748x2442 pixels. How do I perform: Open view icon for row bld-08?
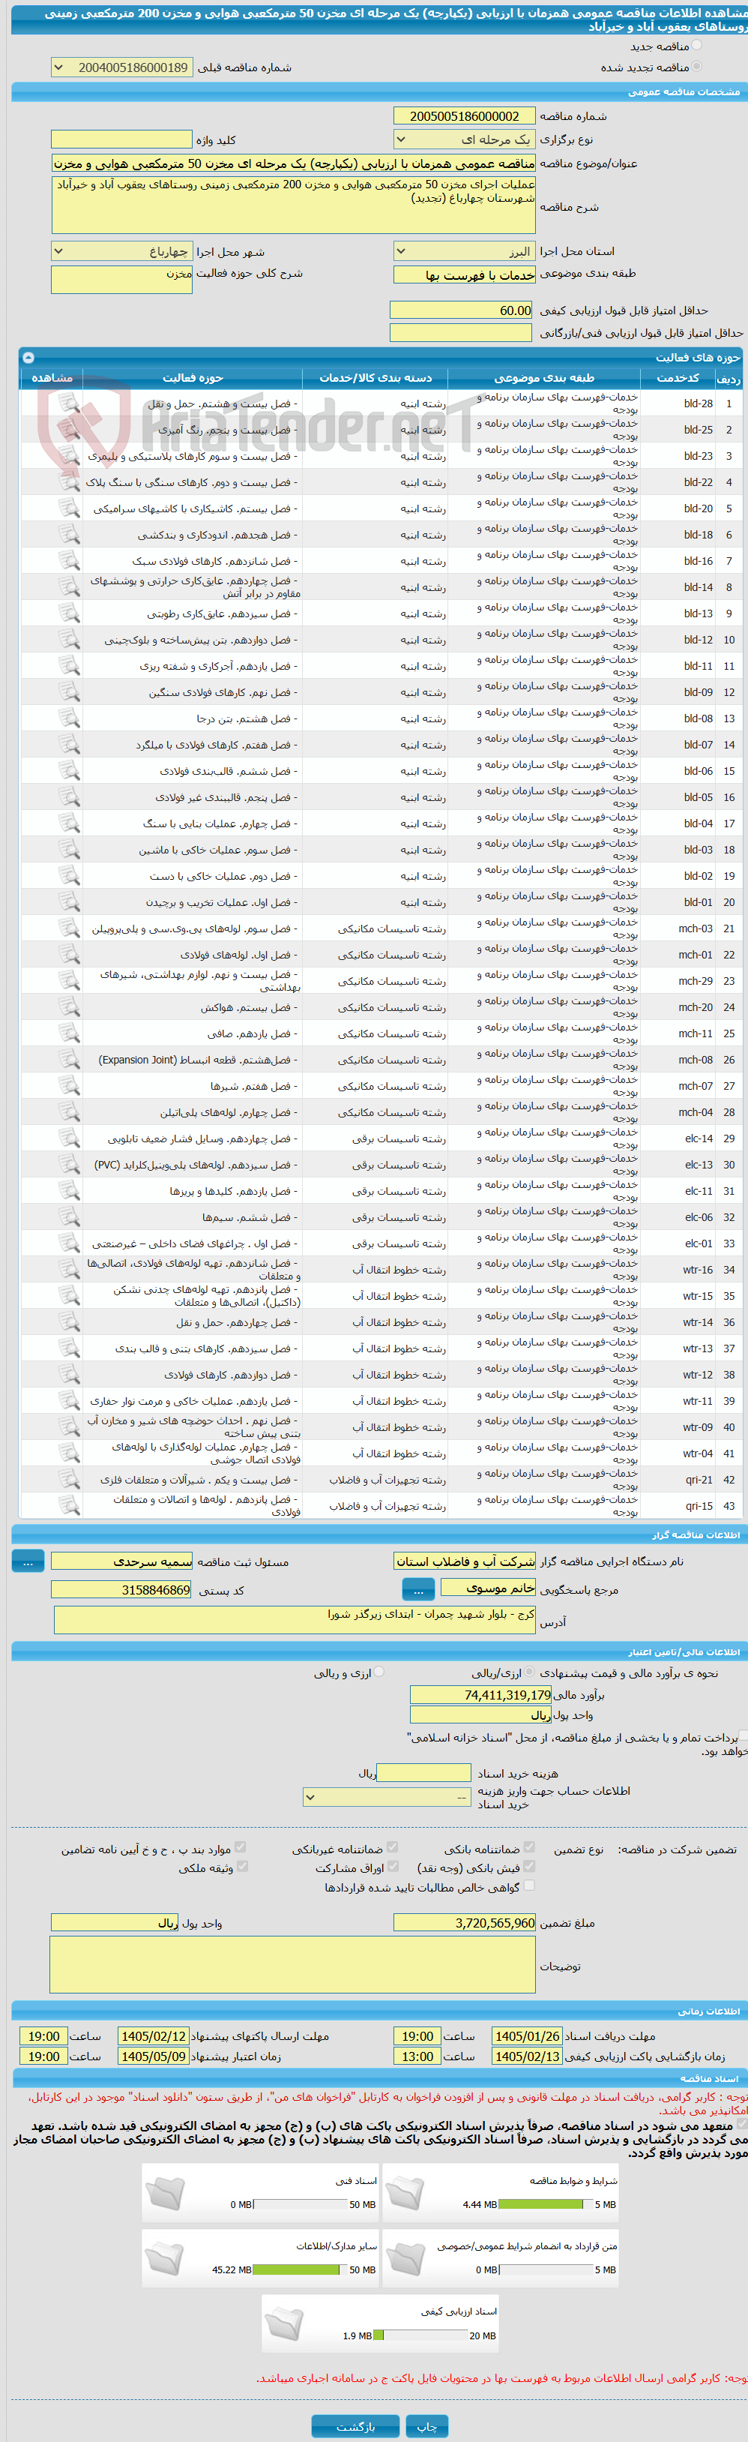(68, 718)
